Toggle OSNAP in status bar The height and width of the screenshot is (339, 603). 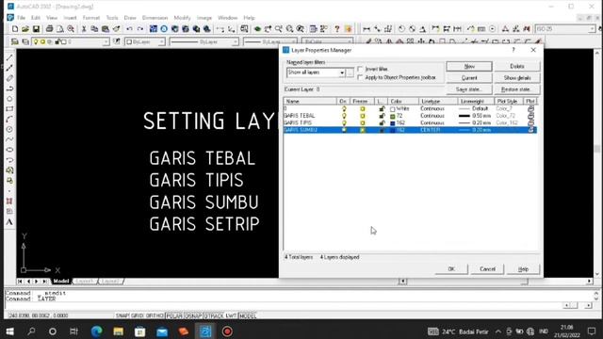point(193,315)
